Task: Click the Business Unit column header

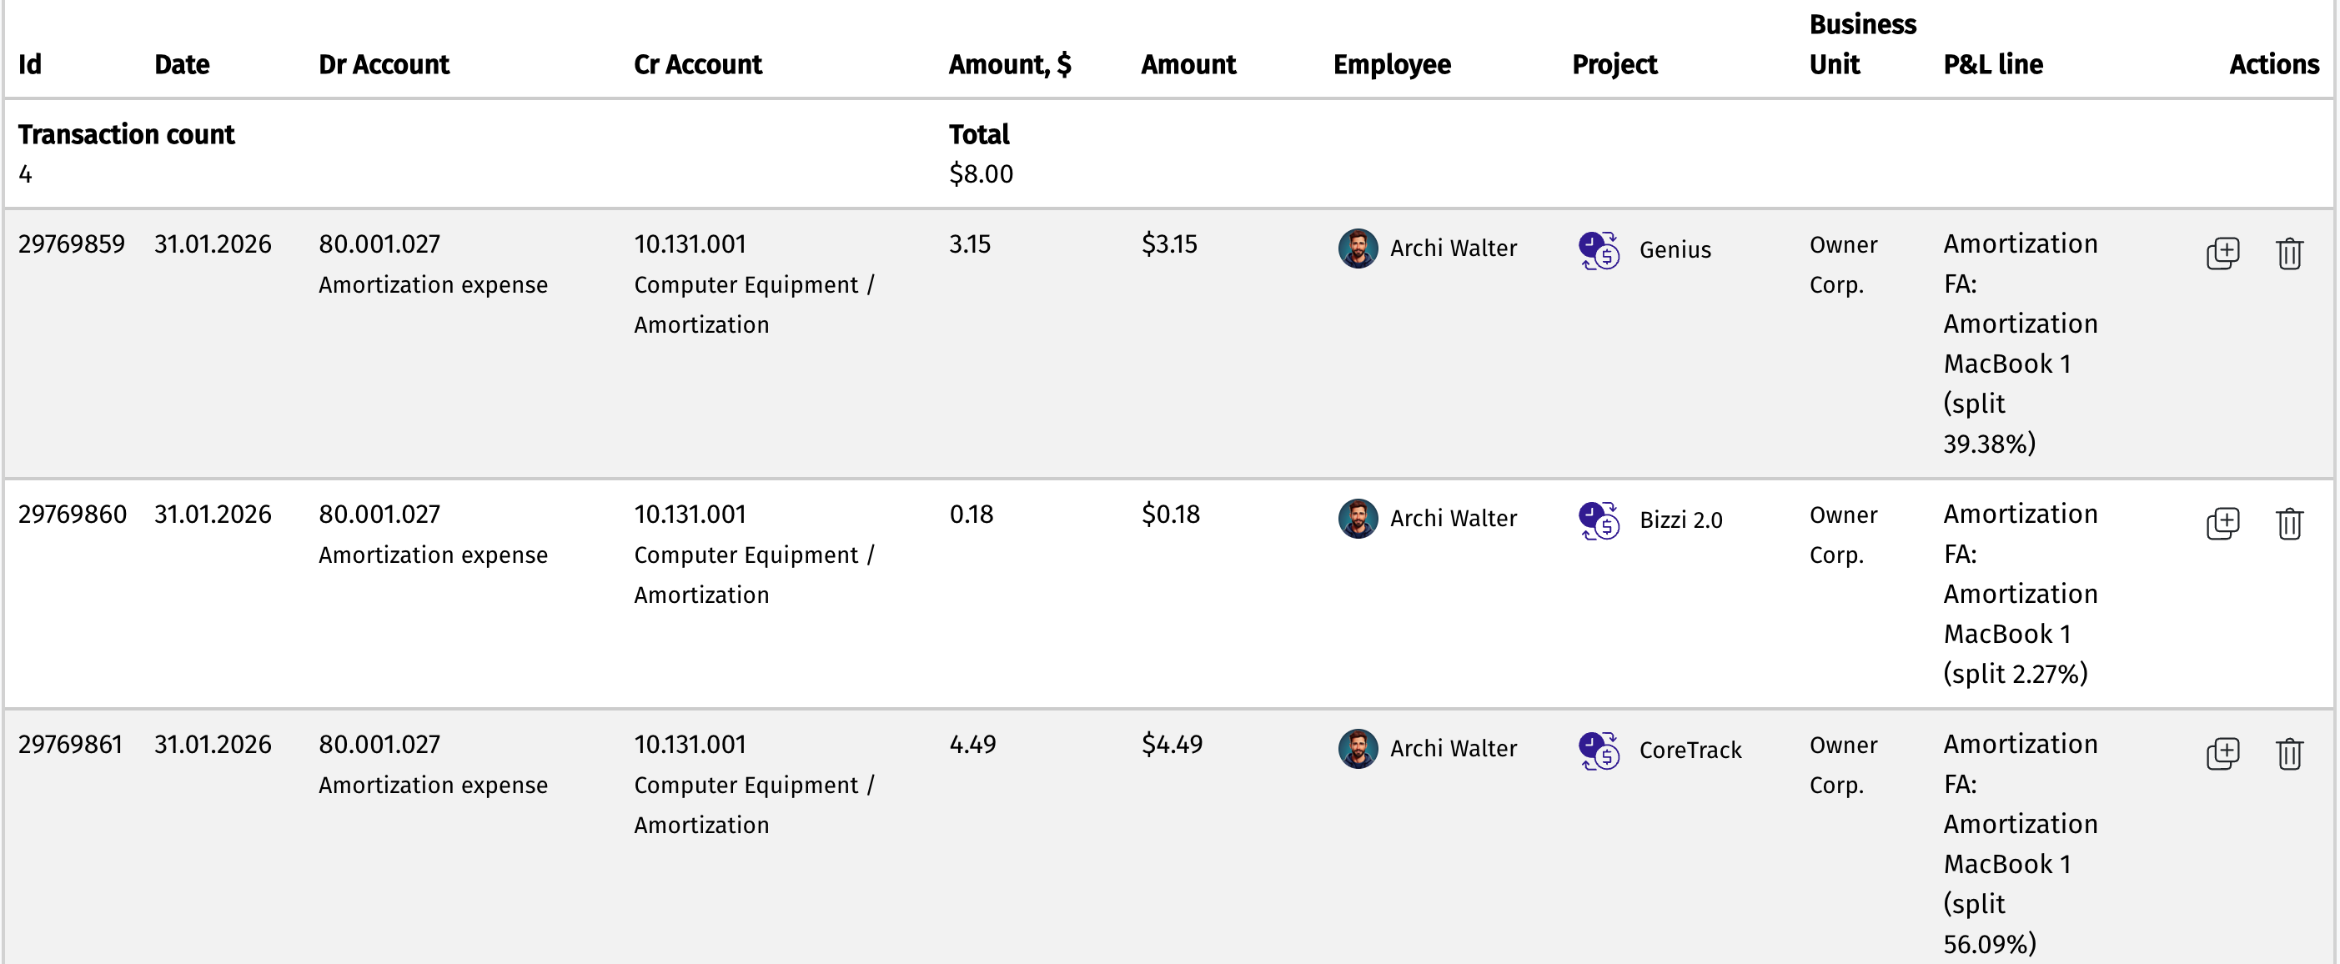Action: 1862,44
